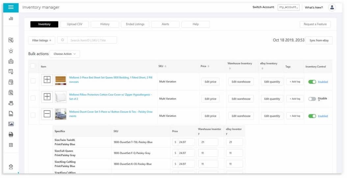The image size is (347, 178).
Task: Click the picture image icon in sidebar
Action: [x=11, y=124]
